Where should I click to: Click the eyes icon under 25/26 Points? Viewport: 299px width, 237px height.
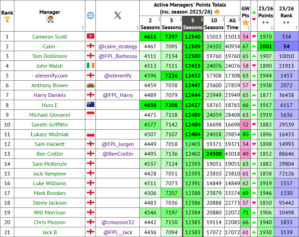266,23
